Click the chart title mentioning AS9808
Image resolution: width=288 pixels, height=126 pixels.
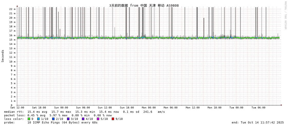[x=144, y=5]
